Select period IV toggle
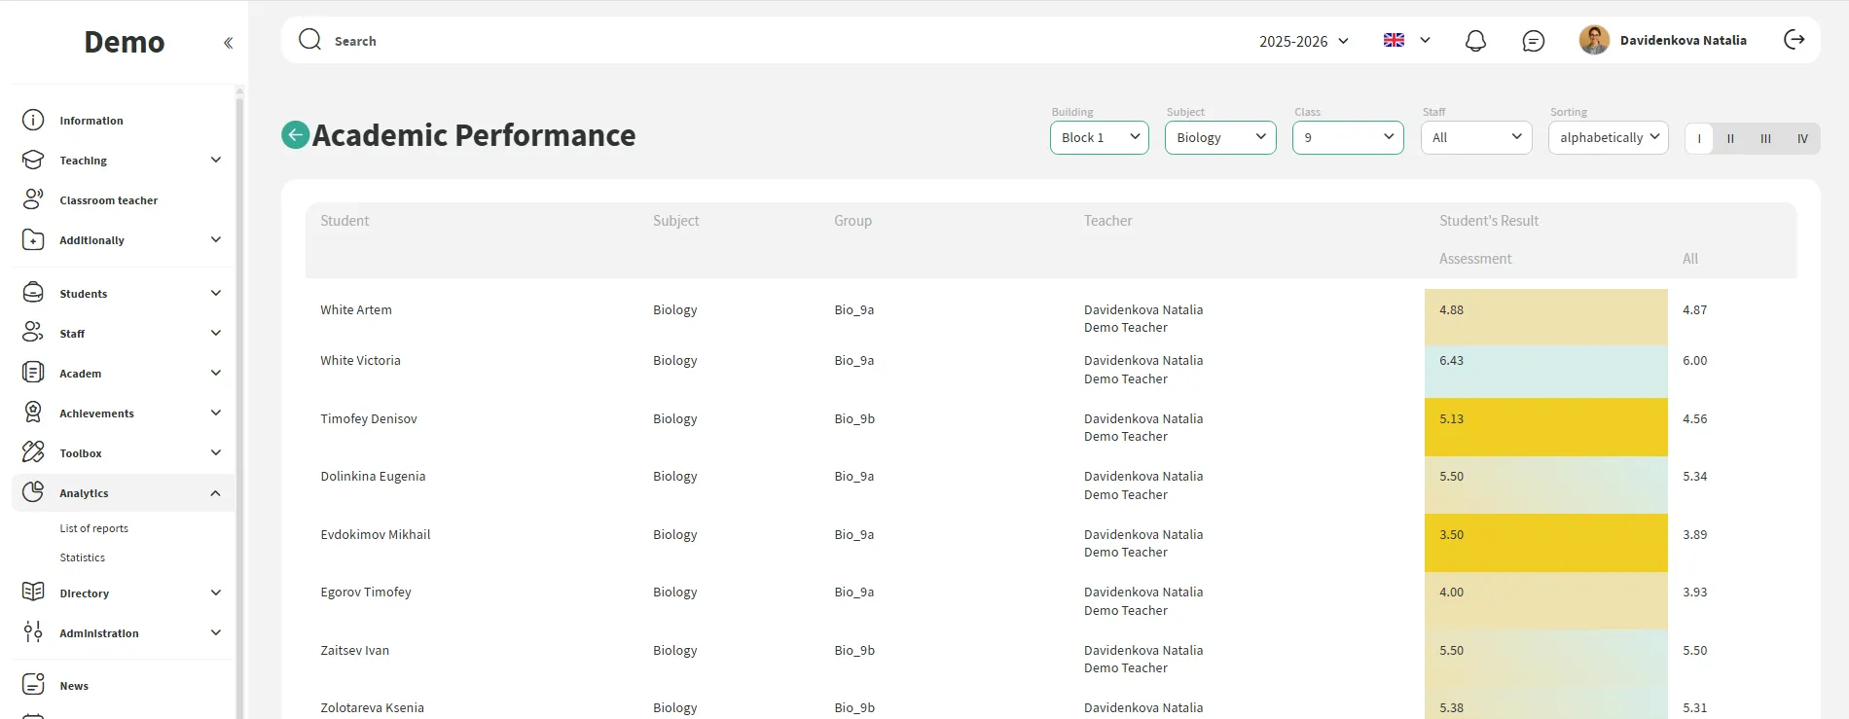This screenshot has width=1849, height=719. [x=1802, y=138]
